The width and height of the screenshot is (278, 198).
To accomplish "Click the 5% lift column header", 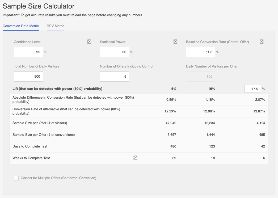I will tap(174, 89).
